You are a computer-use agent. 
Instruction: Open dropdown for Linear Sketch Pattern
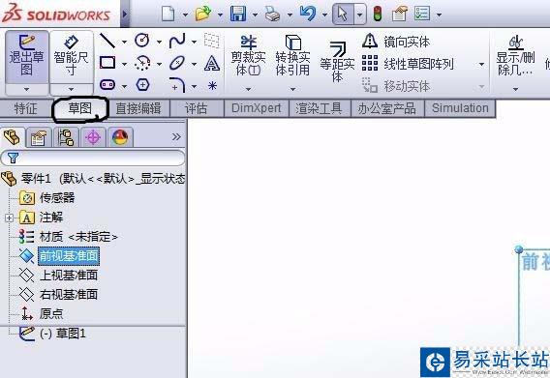click(x=481, y=64)
